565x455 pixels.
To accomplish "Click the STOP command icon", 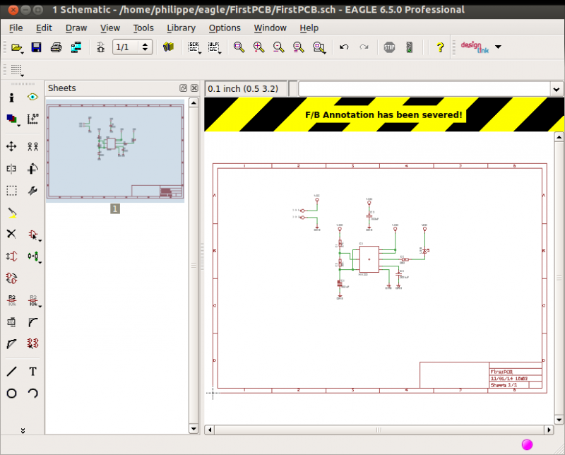I will pyautogui.click(x=389, y=47).
